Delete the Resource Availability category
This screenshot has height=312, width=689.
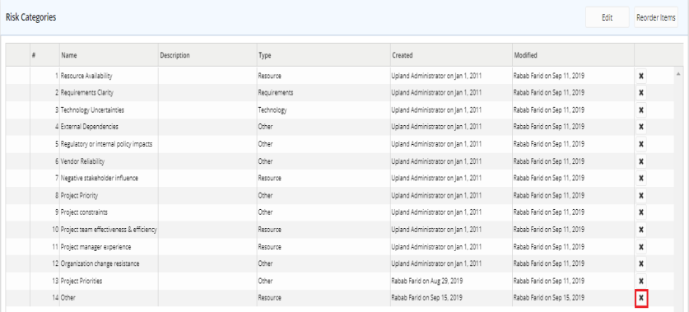tap(640, 76)
